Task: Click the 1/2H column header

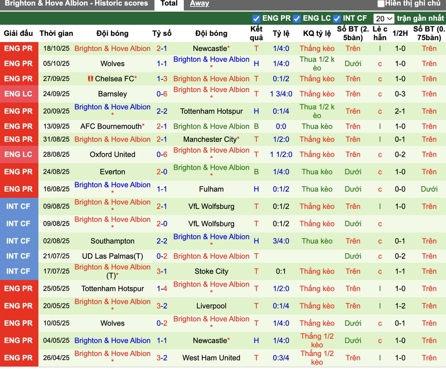Action: [400, 33]
